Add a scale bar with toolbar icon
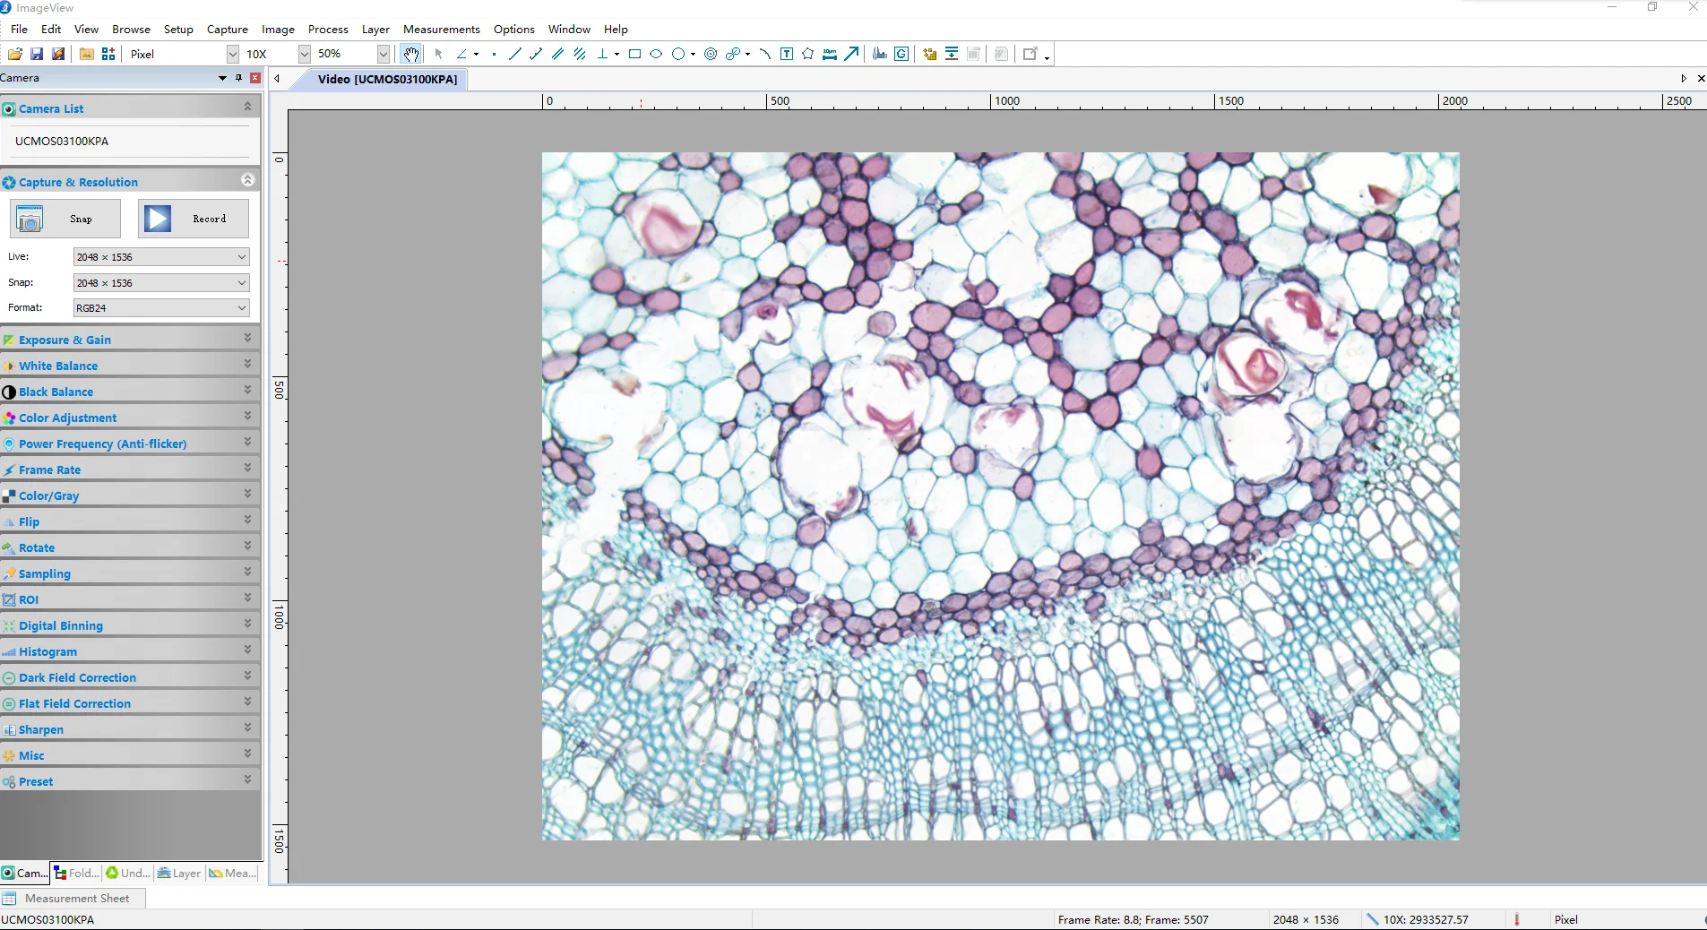 (830, 54)
